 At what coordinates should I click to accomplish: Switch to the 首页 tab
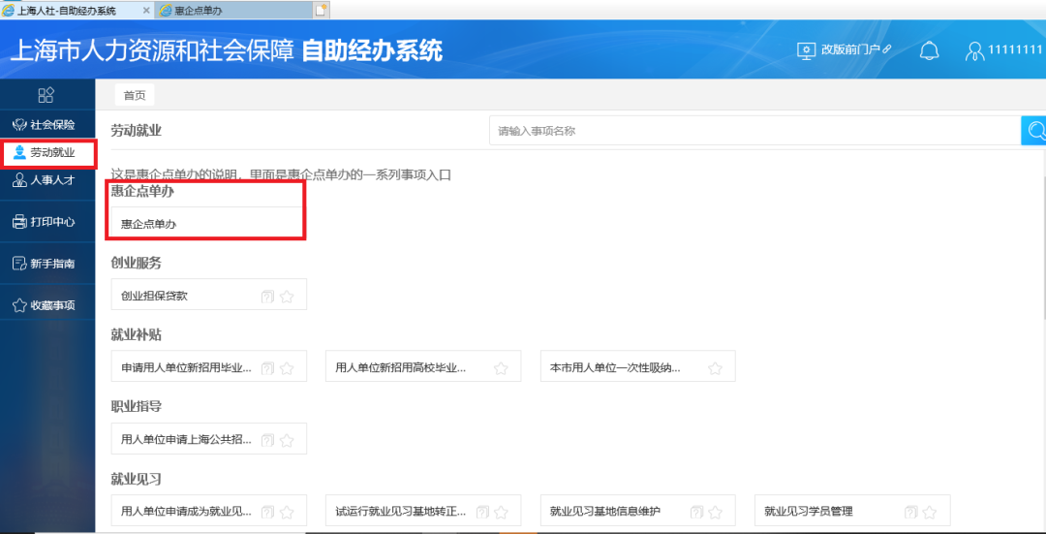tap(134, 95)
